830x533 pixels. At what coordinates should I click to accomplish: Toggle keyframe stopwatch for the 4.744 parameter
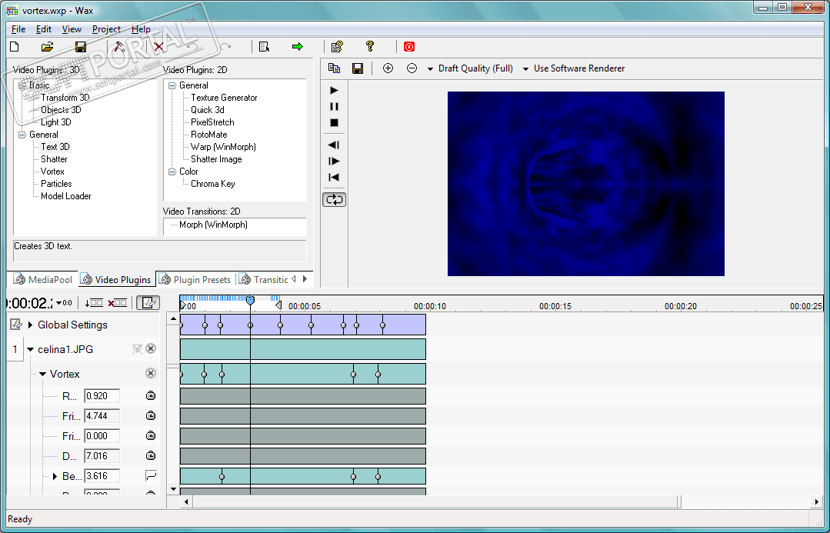tap(151, 416)
